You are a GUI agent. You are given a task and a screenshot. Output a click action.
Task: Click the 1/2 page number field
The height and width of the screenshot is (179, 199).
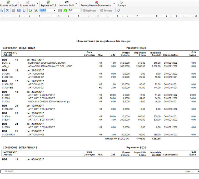click(74, 10)
